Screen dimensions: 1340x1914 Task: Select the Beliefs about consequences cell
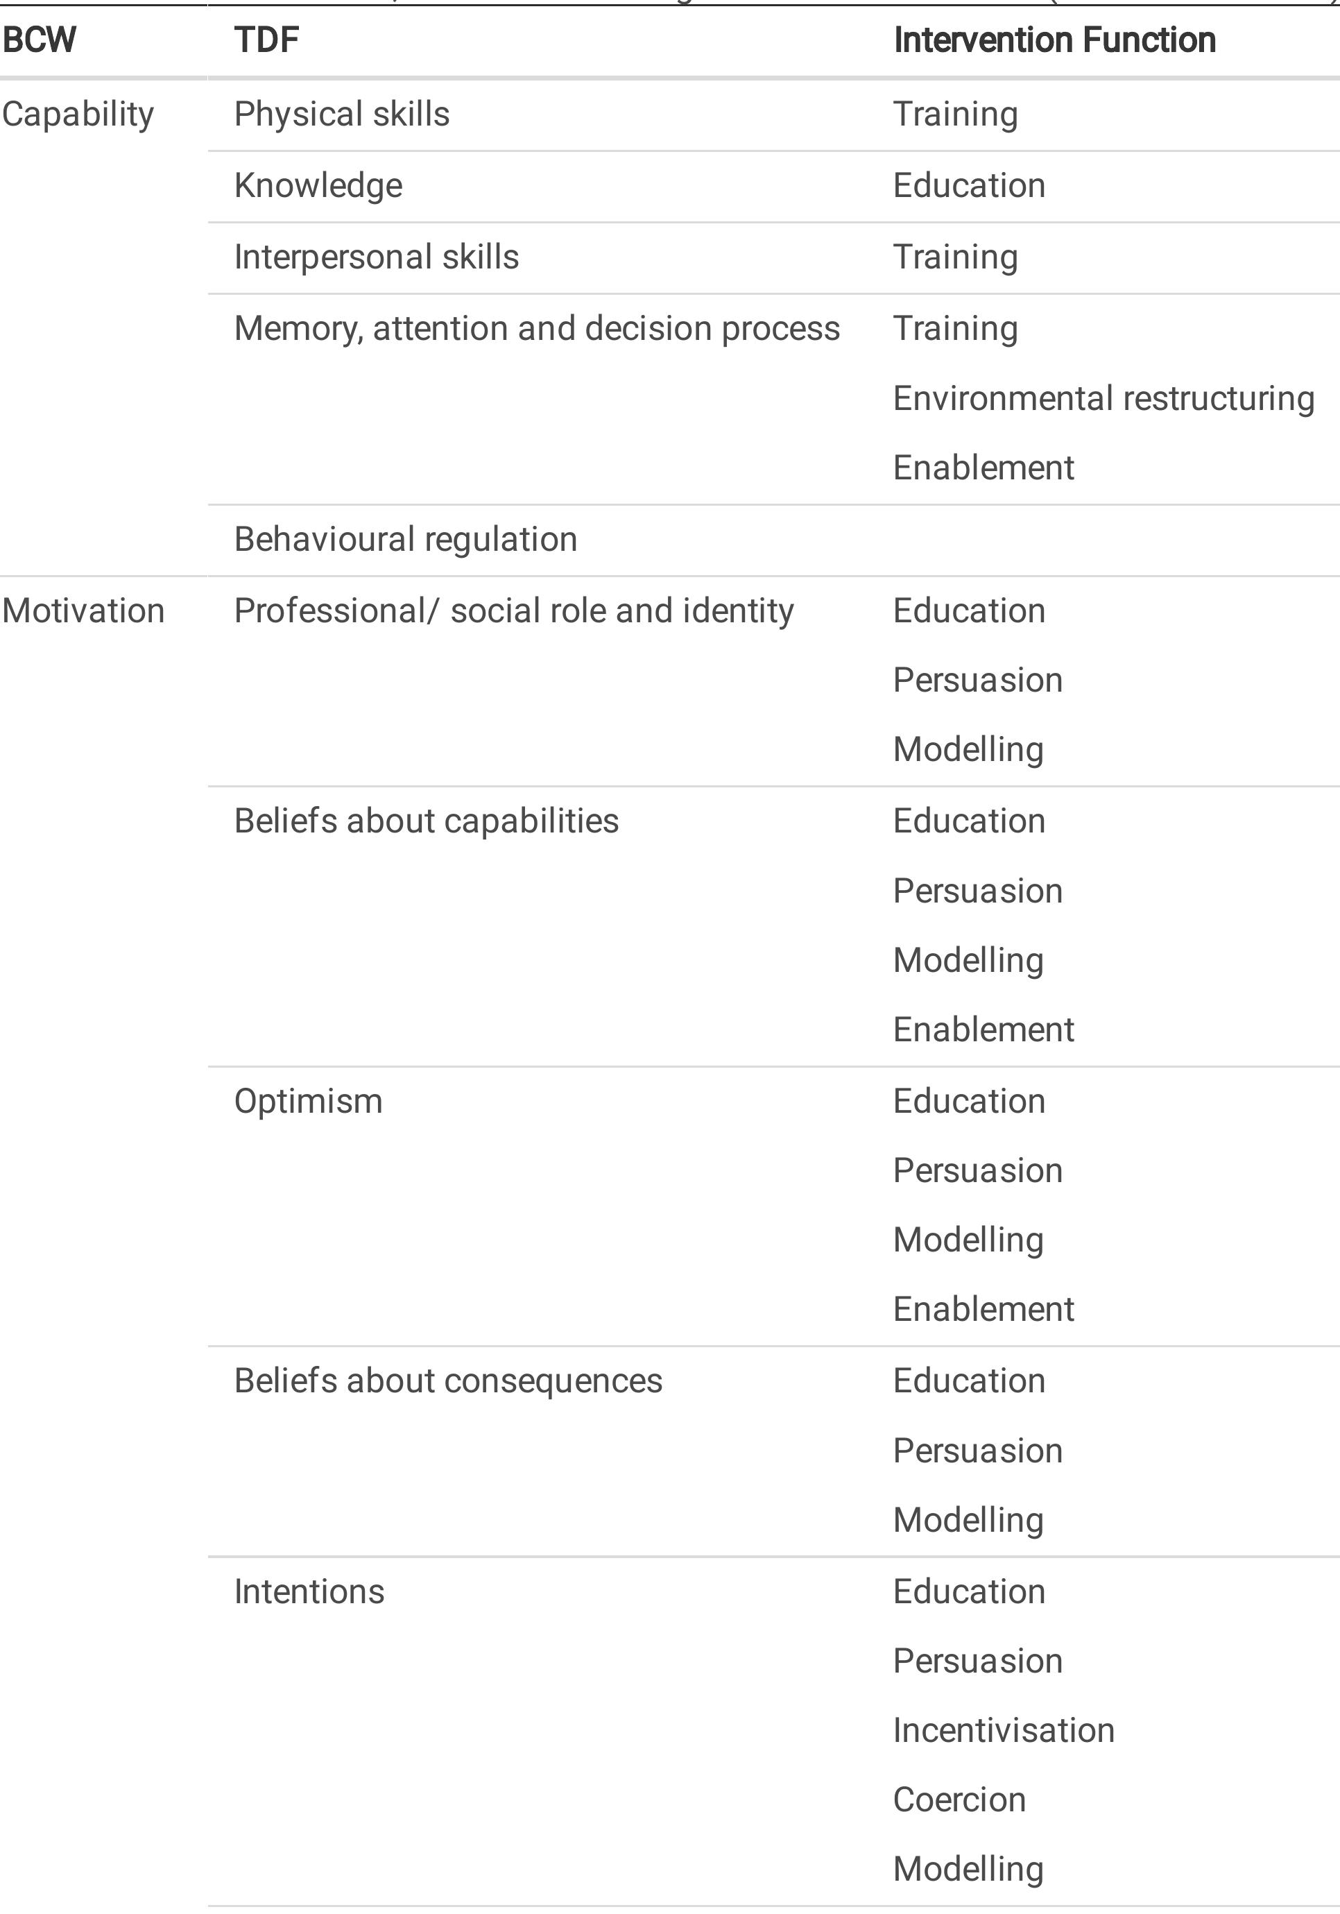point(447,1381)
